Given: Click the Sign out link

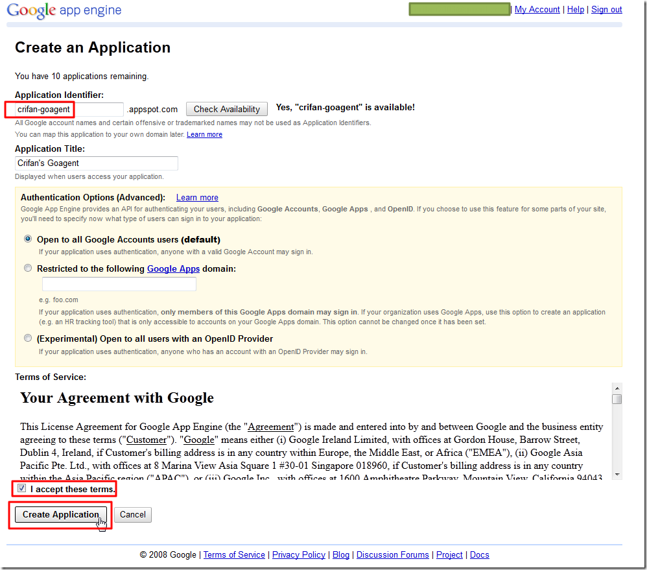Looking at the screenshot, I should [606, 10].
